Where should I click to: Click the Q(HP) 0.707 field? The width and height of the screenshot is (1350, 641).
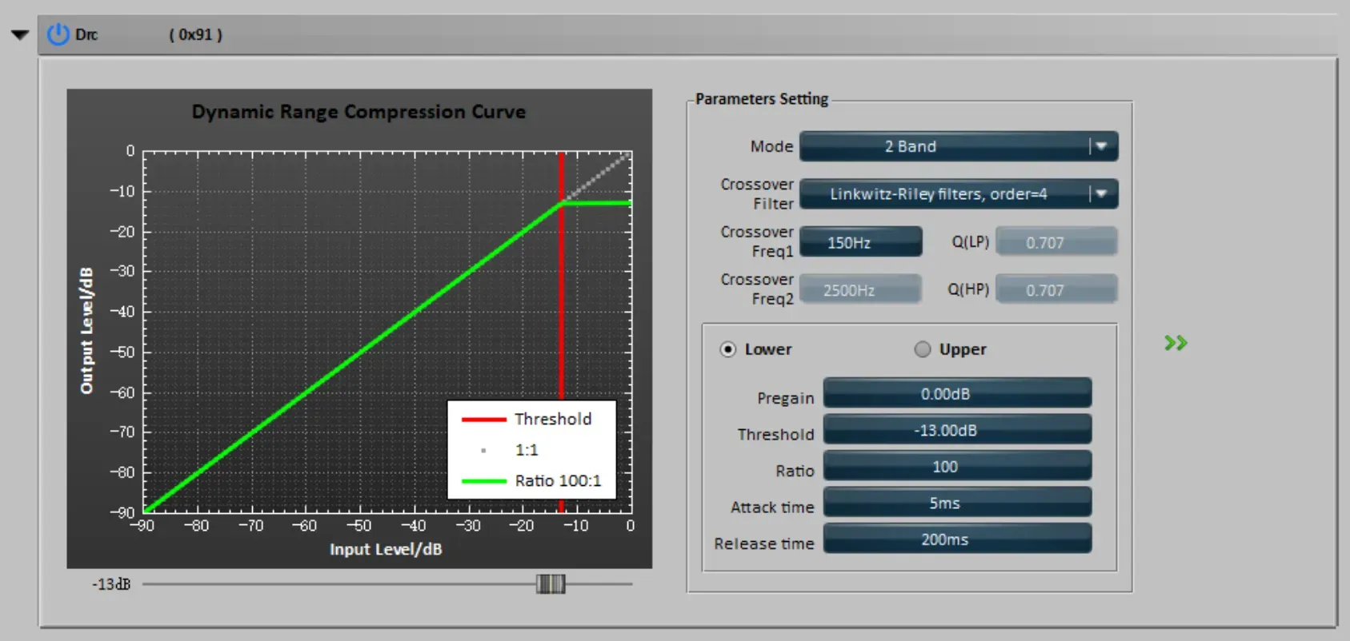point(1056,289)
